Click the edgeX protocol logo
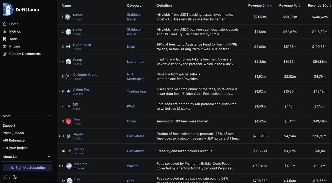Screen dimensions: 332x183 [70, 151]
